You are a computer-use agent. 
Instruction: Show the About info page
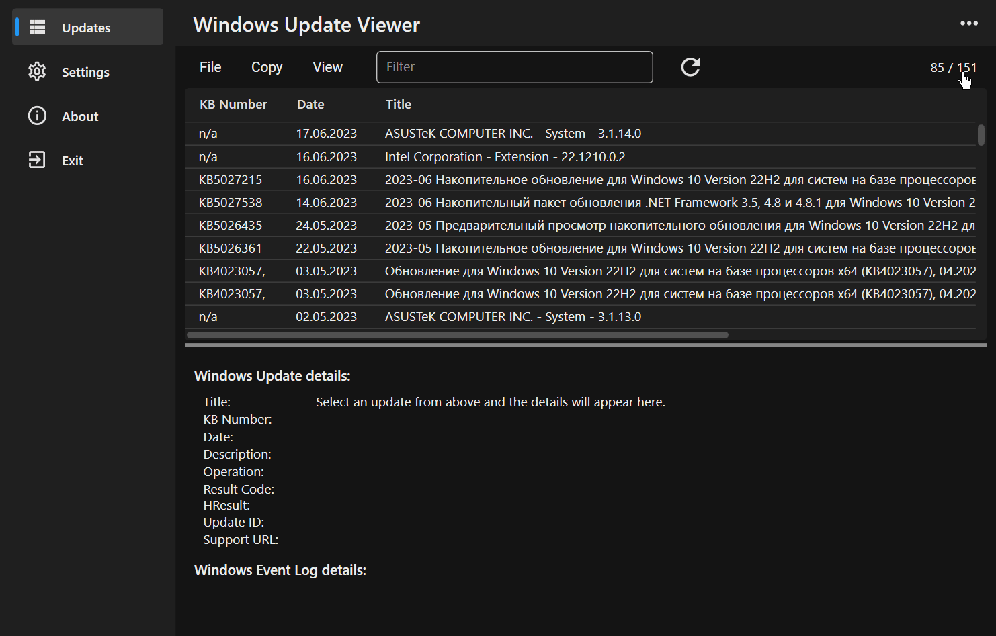point(79,116)
